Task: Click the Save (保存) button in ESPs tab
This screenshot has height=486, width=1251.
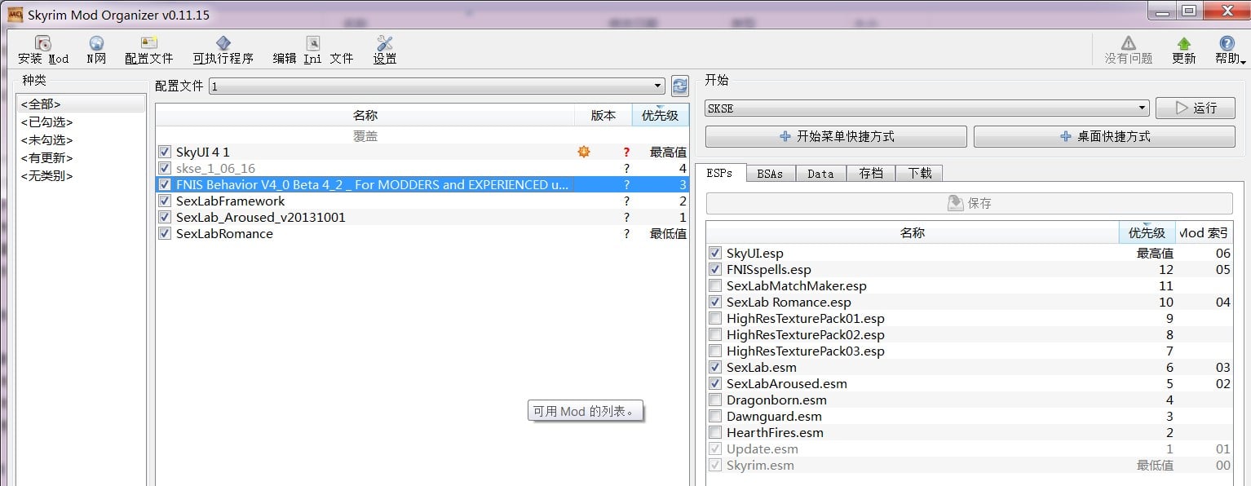Action: tap(969, 203)
